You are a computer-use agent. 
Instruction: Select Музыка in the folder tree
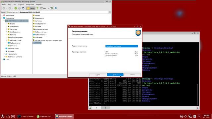[13, 35]
